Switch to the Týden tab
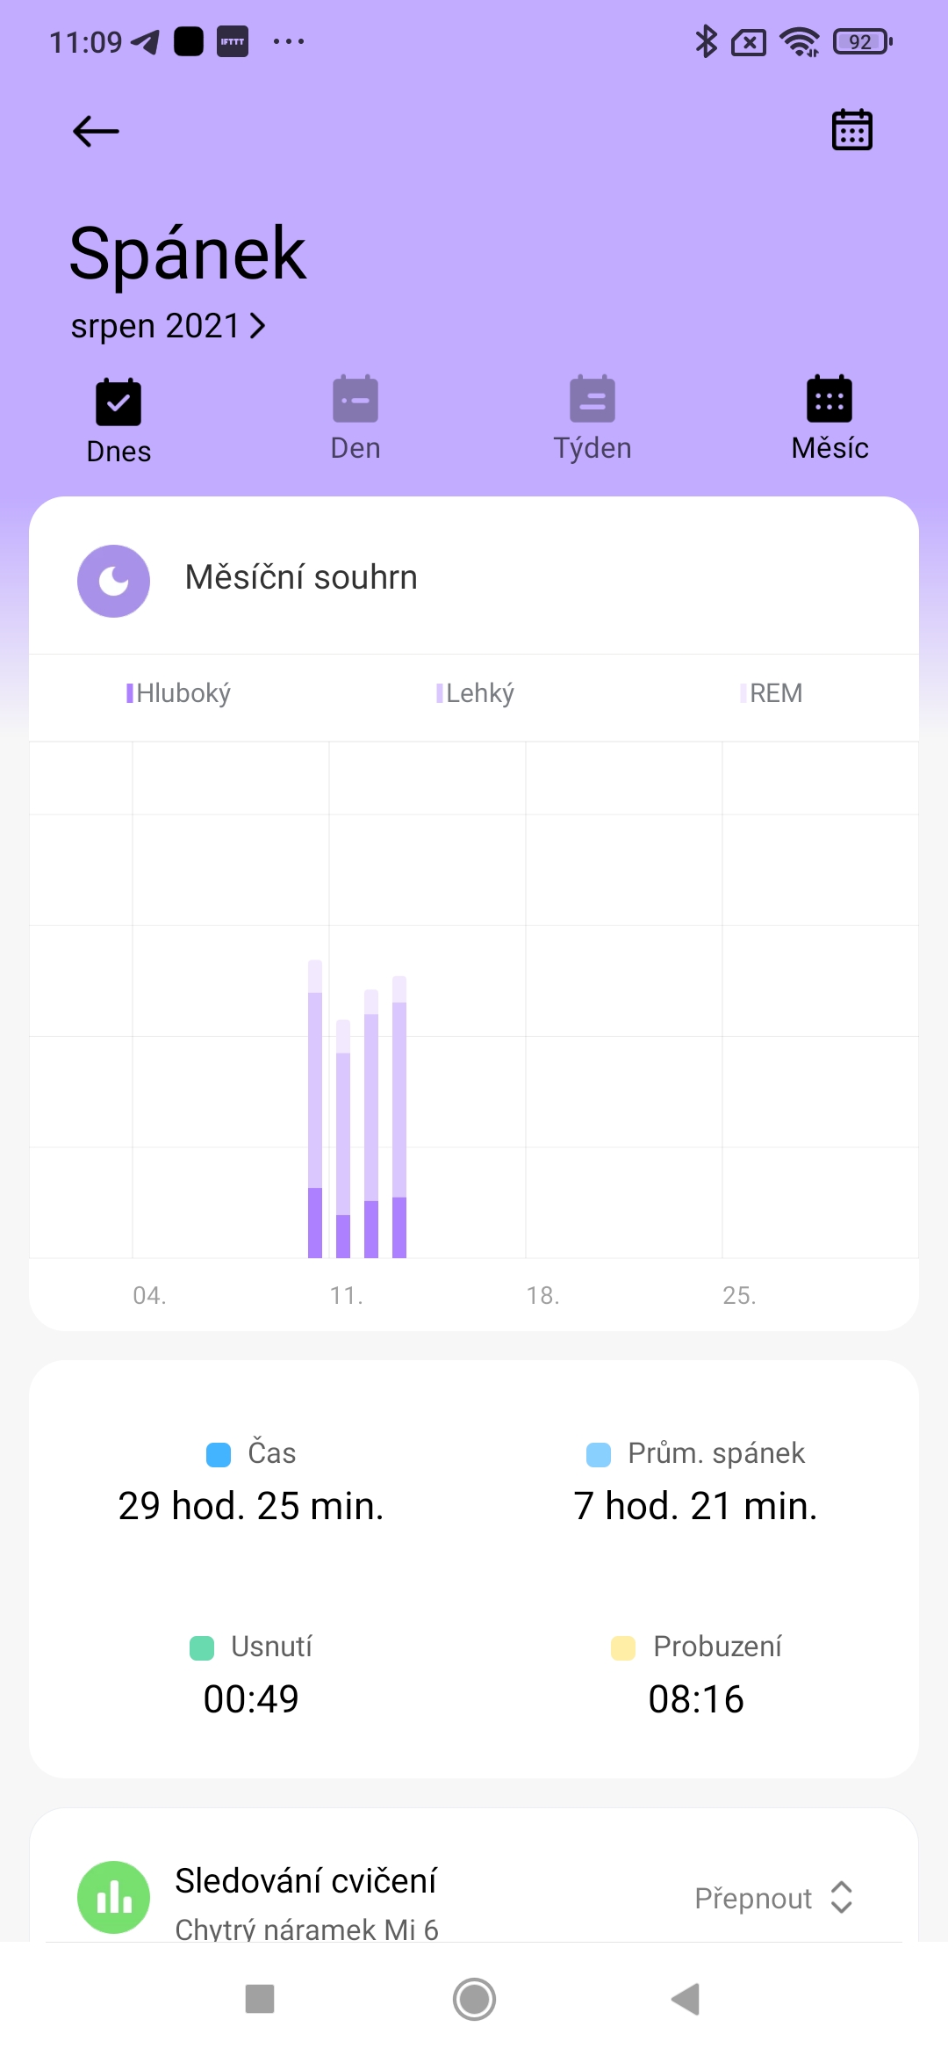Image resolution: width=948 pixels, height=2056 pixels. pos(592,419)
